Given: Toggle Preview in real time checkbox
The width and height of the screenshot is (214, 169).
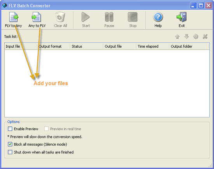Looking at the screenshot, I should [46, 129].
